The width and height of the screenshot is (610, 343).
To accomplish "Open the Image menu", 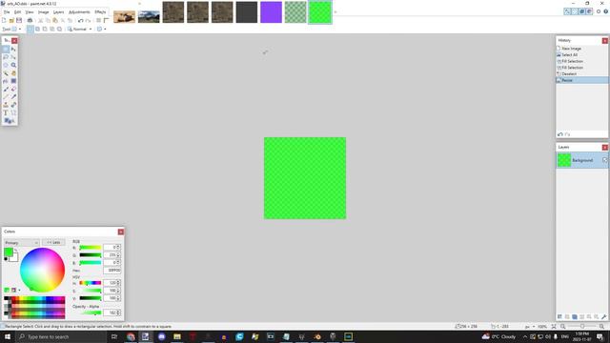I will coord(43,12).
